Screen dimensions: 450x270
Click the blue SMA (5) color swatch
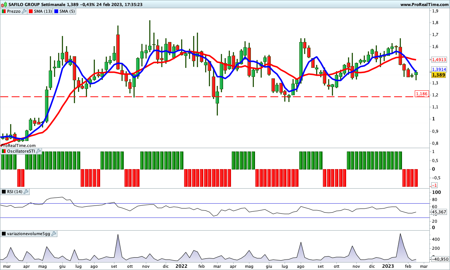56,11
